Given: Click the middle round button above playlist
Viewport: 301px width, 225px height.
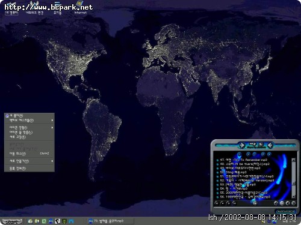Looking at the screenshot, I should (x=255, y=154).
